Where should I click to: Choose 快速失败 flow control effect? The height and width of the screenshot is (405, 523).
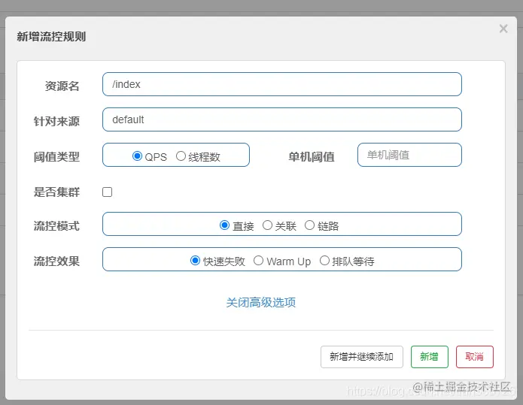pyautogui.click(x=195, y=261)
